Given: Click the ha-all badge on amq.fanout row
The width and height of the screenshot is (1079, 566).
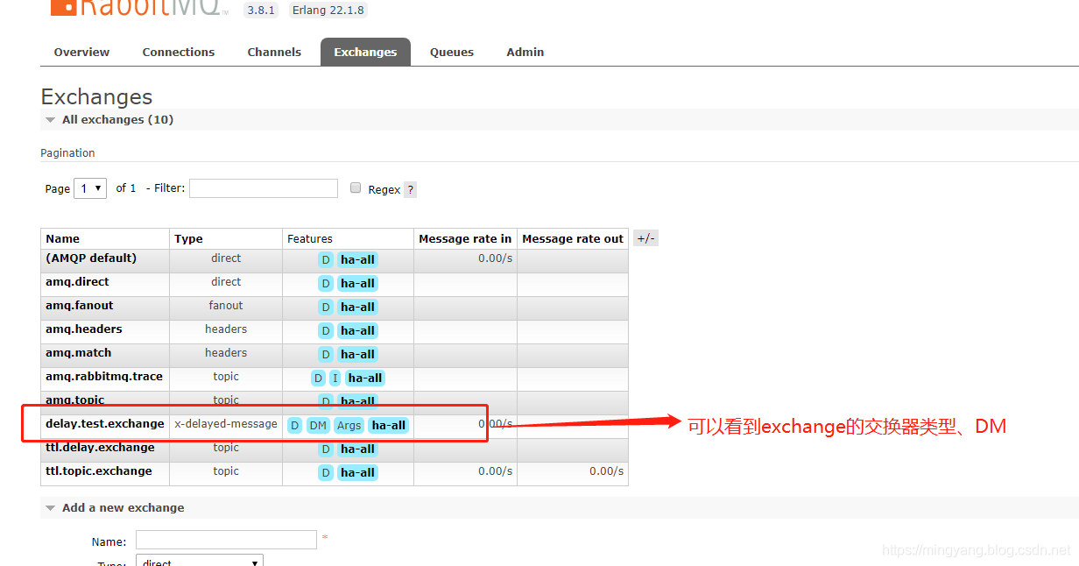Looking at the screenshot, I should [x=357, y=307].
